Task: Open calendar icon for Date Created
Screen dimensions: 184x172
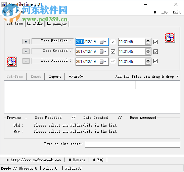Action: tap(101, 51)
